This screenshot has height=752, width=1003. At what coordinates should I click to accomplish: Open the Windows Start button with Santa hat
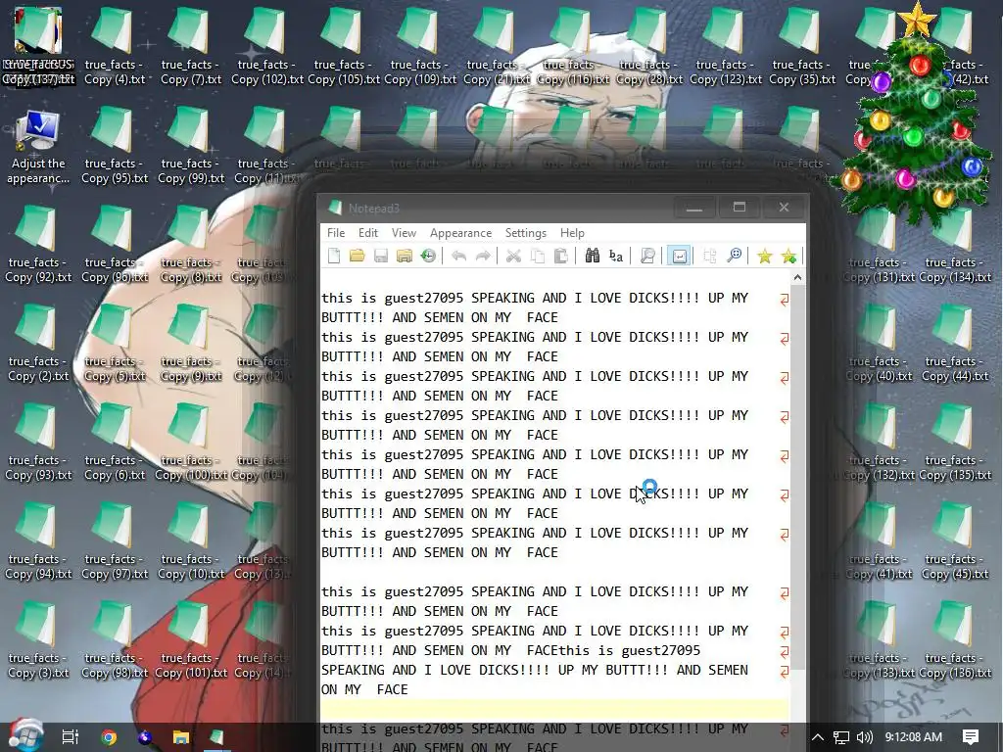24,736
